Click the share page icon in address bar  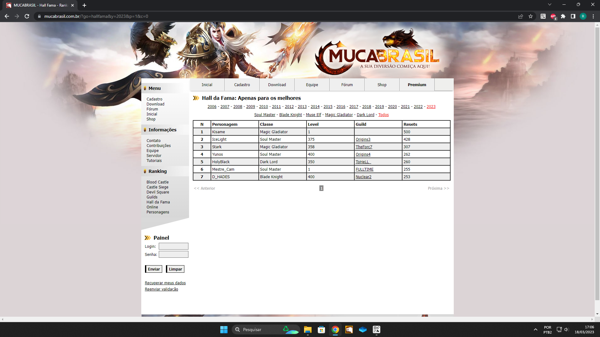[x=521, y=16]
